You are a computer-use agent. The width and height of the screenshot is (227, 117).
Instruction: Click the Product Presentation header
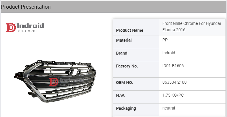pyautogui.click(x=26, y=7)
